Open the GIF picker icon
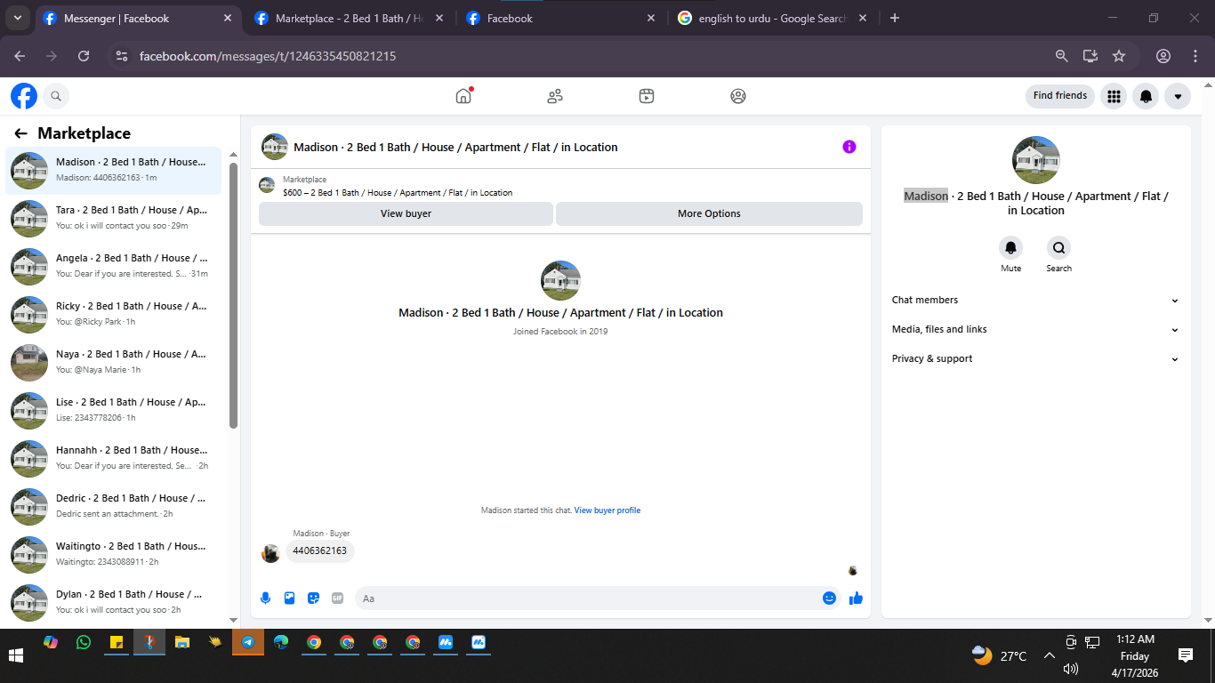This screenshot has width=1215, height=683. 337,599
